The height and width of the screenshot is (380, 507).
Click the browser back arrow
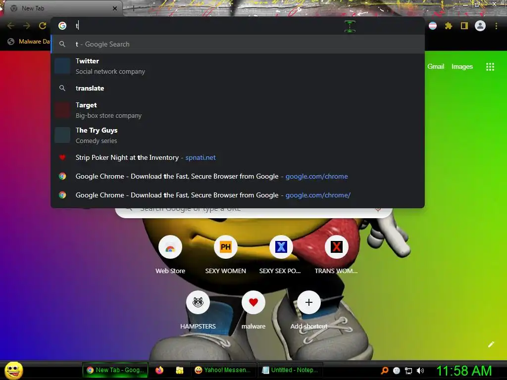point(11,26)
